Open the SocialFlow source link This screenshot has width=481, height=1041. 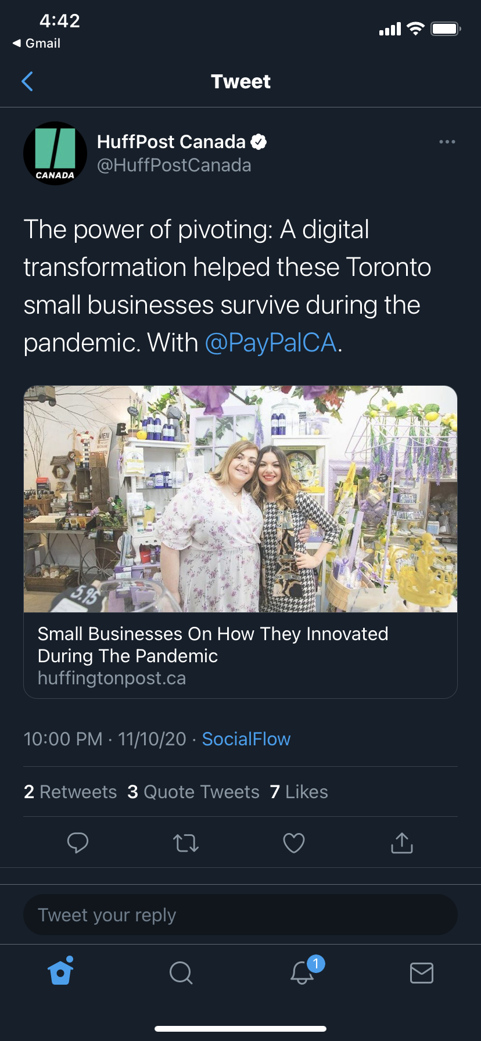pos(246,739)
